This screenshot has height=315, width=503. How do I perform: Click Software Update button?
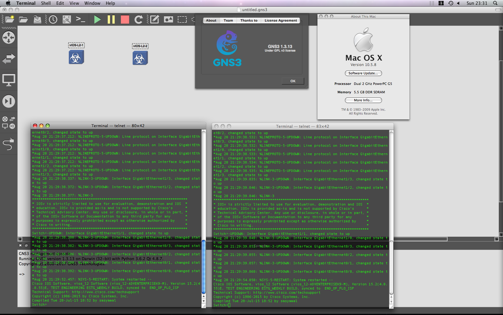pos(363,73)
